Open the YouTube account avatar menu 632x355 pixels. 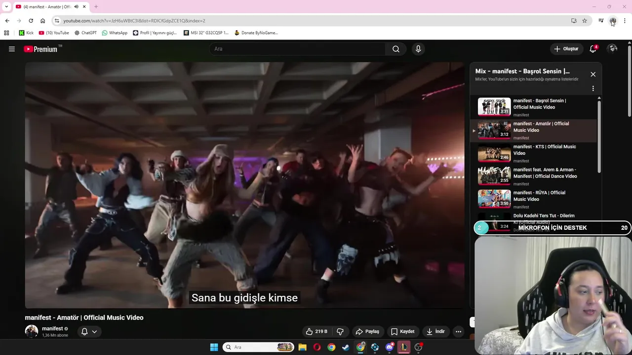click(x=613, y=49)
